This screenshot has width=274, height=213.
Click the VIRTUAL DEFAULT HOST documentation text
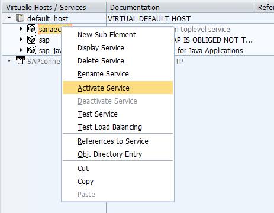click(149, 19)
